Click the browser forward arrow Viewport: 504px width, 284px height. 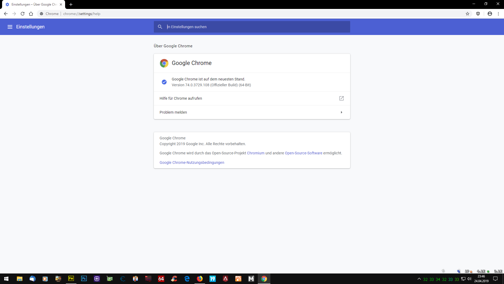14,14
